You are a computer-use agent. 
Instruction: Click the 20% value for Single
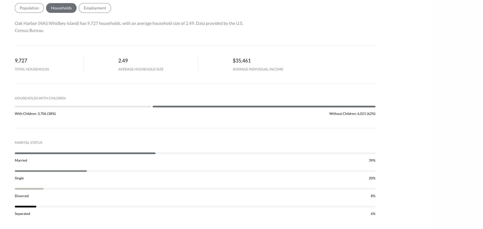pos(372,178)
